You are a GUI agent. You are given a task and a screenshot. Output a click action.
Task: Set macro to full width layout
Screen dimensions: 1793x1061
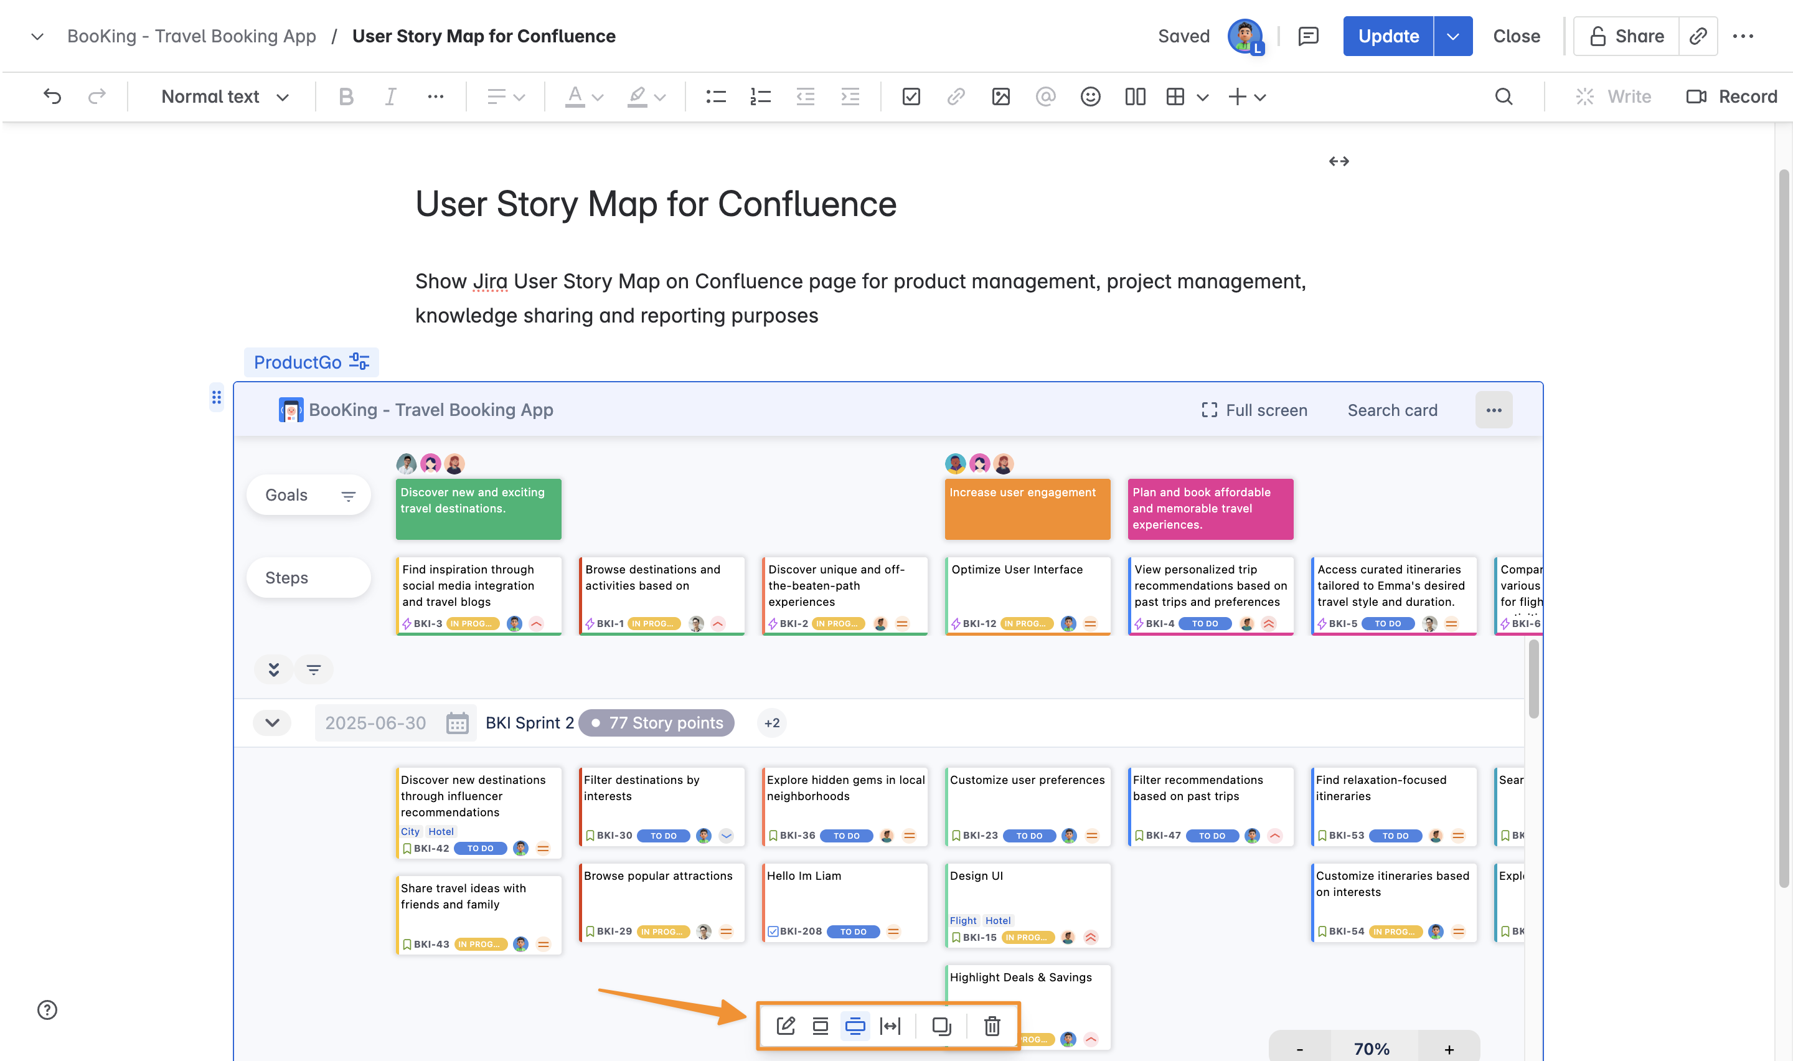click(x=890, y=1026)
